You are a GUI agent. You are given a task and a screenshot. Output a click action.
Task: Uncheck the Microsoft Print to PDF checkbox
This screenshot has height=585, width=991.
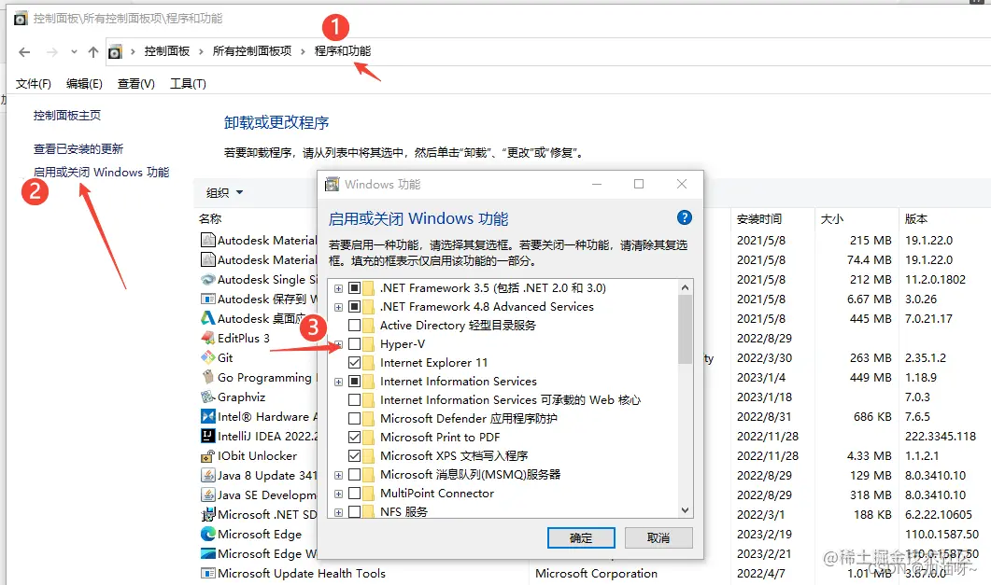pos(355,438)
